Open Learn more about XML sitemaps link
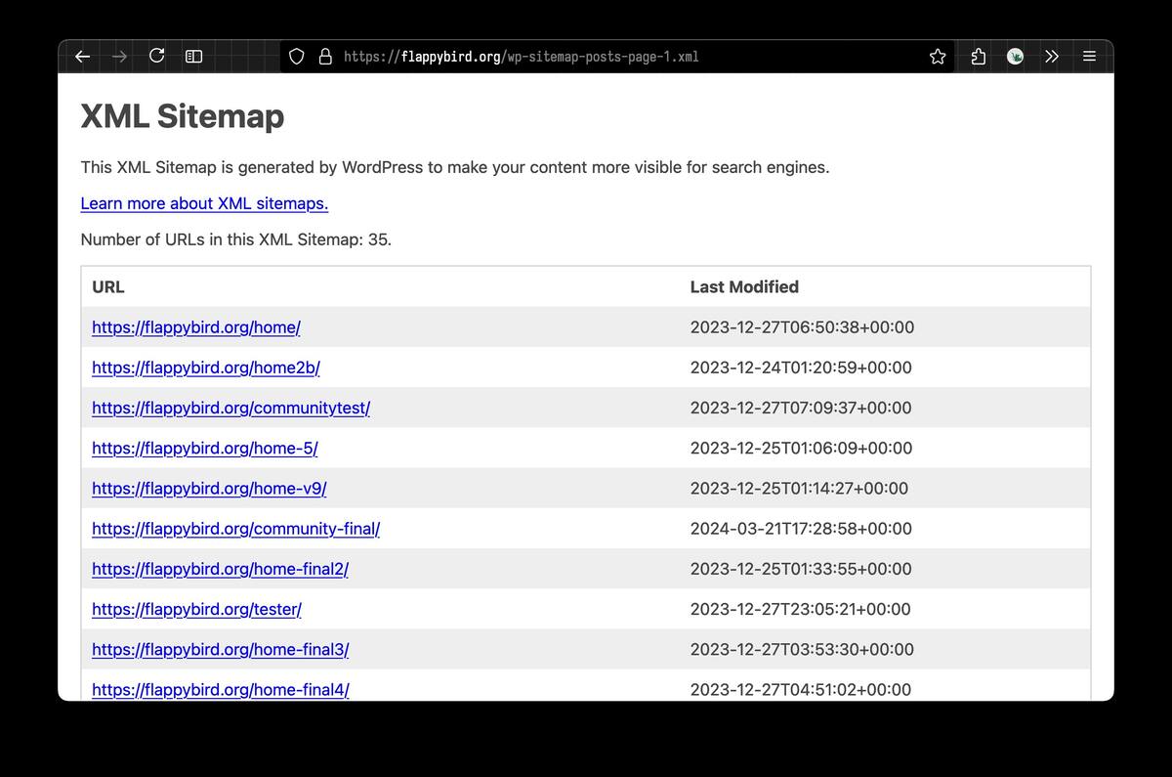Screen dimensions: 1172x777 [204, 203]
